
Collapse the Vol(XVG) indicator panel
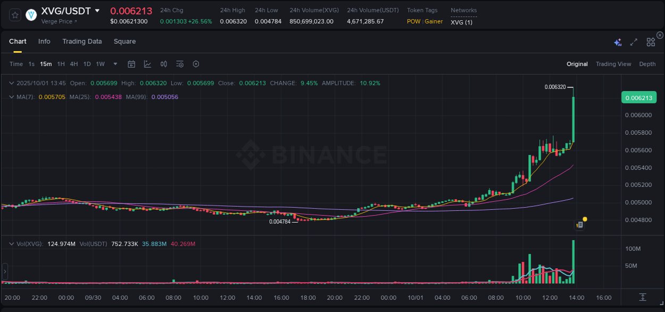point(11,243)
